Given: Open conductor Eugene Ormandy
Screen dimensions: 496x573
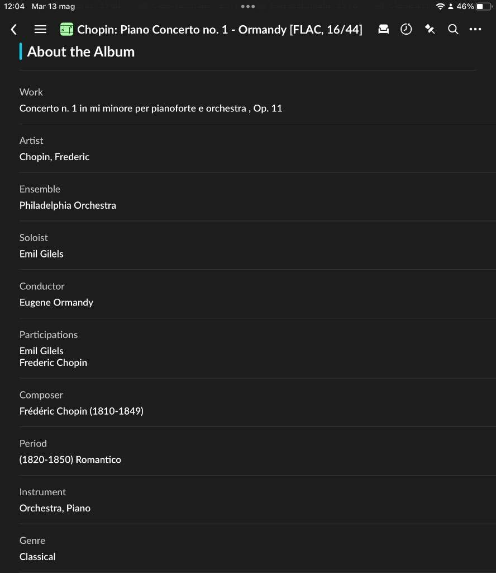Looking at the screenshot, I should pyautogui.click(x=56, y=303).
